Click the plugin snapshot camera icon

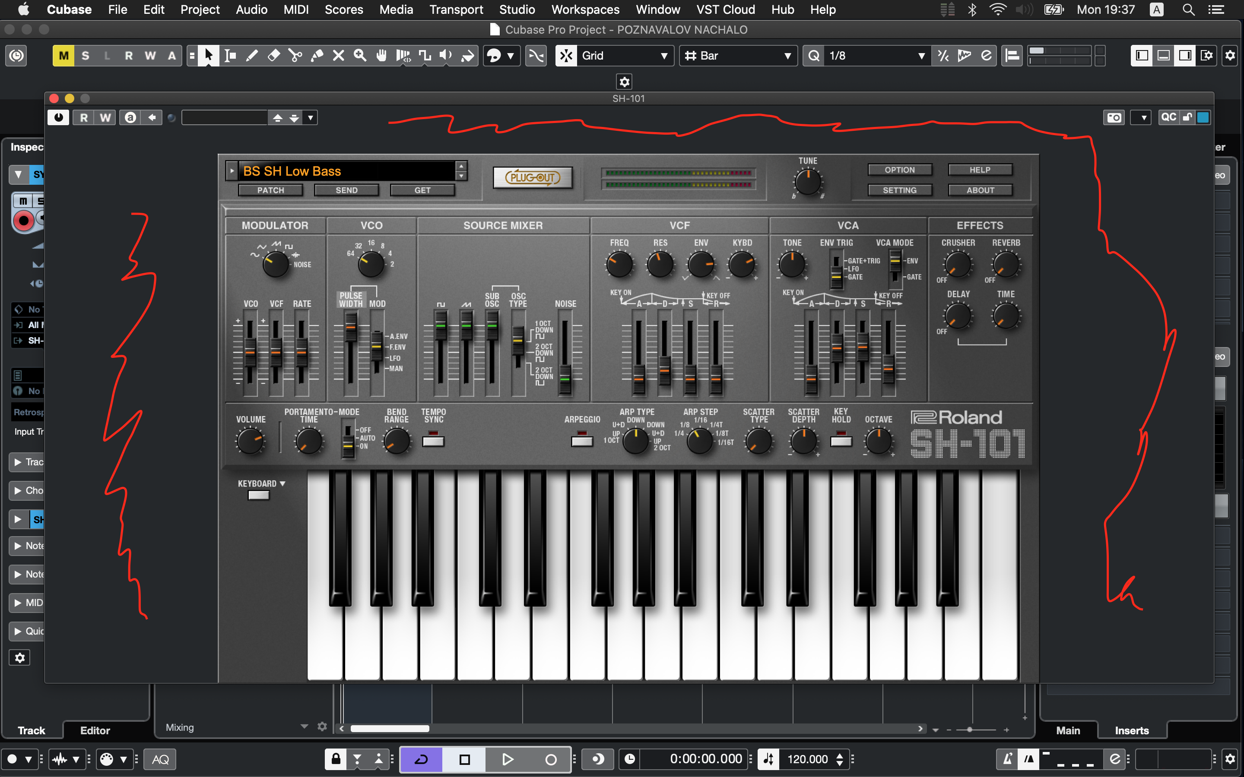point(1114,118)
